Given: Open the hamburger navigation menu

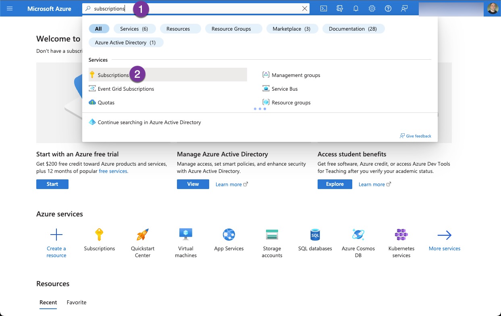Looking at the screenshot, I should point(10,8).
